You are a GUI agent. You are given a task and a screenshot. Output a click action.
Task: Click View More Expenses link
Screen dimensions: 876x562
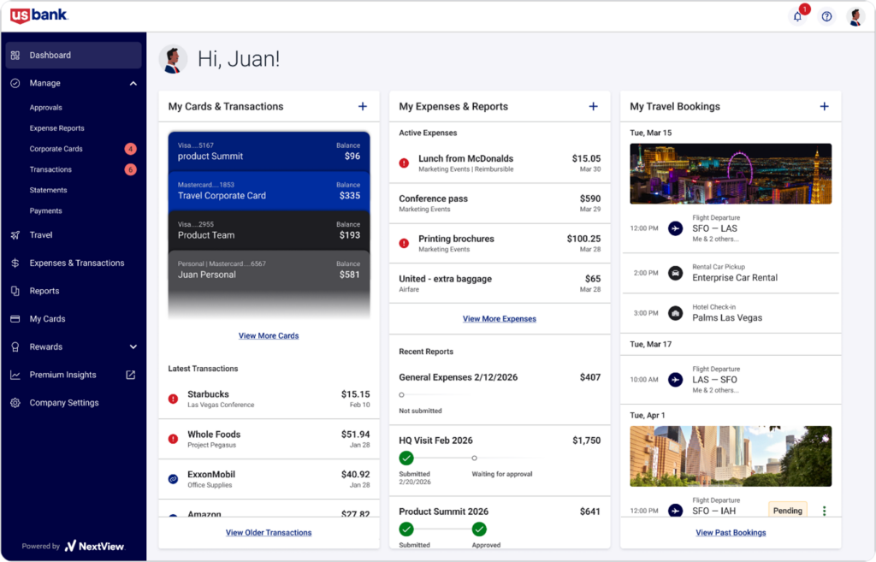500,319
